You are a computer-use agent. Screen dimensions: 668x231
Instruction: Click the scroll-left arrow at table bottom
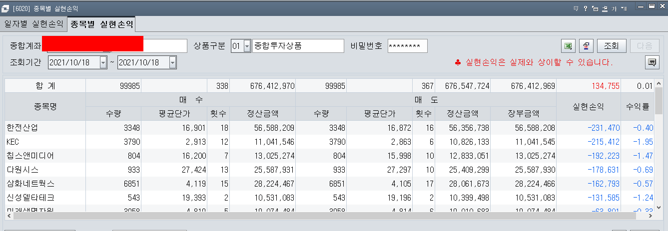pos(8,216)
